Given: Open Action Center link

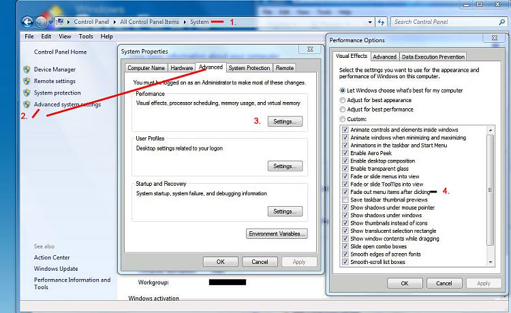Looking at the screenshot, I should tap(52, 257).
